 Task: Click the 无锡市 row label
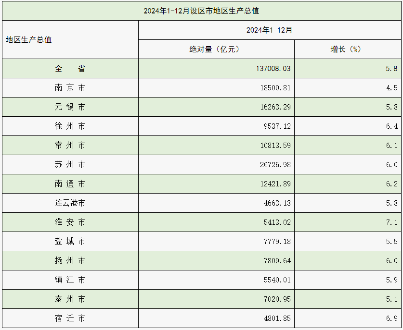(70, 107)
